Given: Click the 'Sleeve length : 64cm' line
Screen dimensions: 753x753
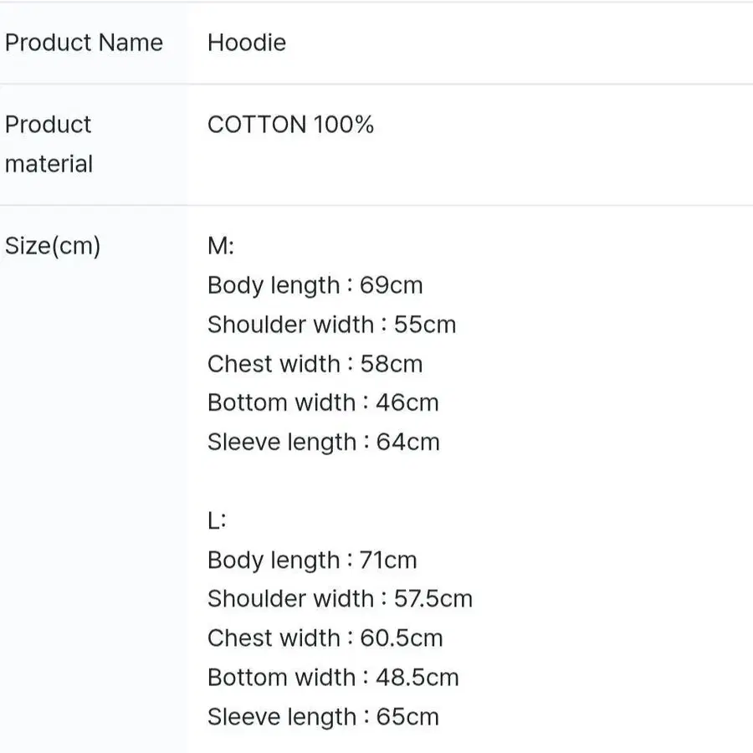Looking at the screenshot, I should [x=323, y=442].
